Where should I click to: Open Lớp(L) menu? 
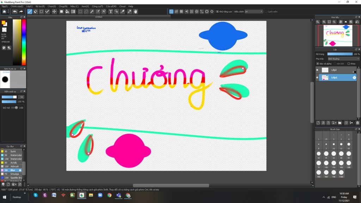[30, 6]
